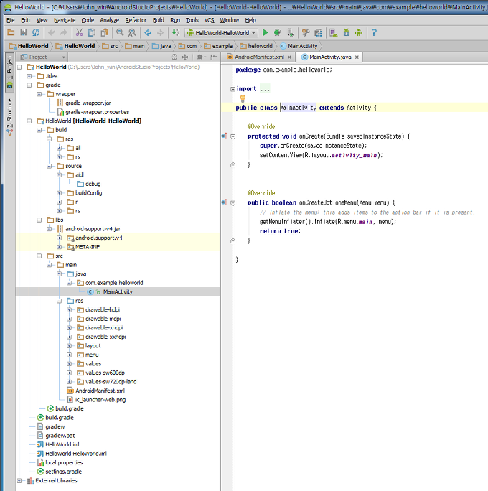This screenshot has height=491, width=488.
Task: Expand the External Libraries node
Action: click(x=19, y=481)
